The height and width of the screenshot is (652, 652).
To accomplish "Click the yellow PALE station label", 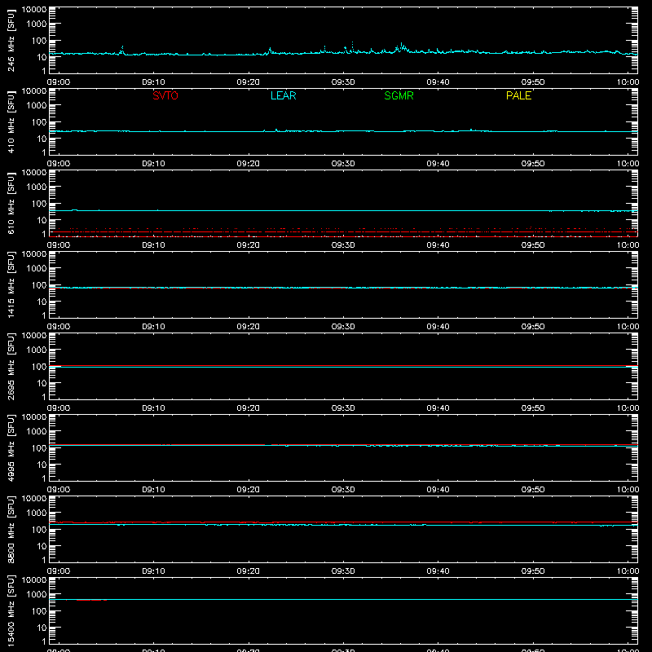I will click(518, 95).
